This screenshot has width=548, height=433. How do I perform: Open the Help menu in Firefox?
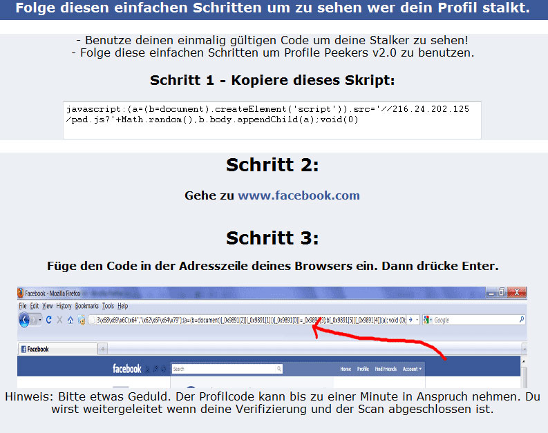point(123,306)
